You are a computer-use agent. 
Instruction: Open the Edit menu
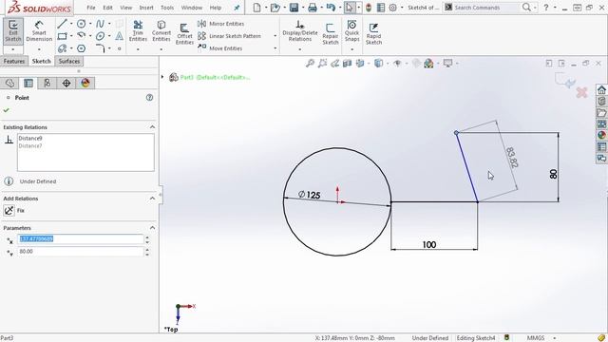pos(107,8)
